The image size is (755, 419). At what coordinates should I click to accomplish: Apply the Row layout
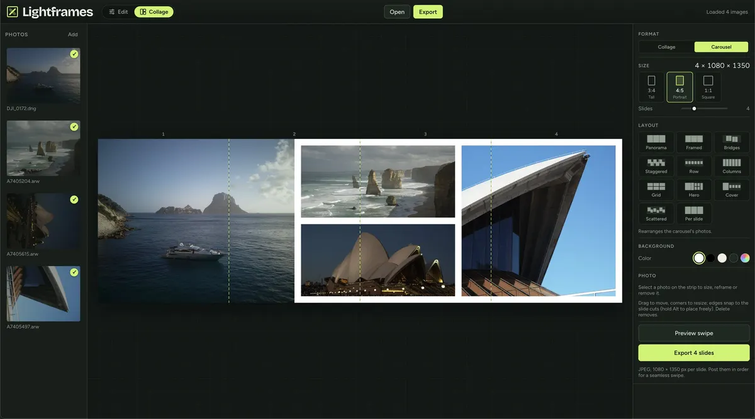click(x=694, y=166)
